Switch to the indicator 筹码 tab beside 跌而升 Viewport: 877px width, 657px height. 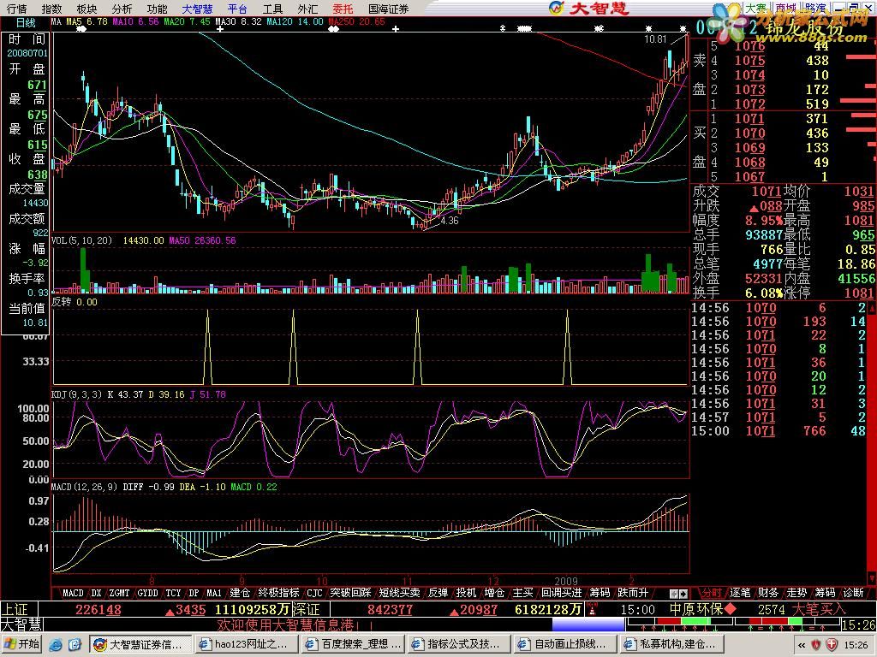tap(600, 593)
